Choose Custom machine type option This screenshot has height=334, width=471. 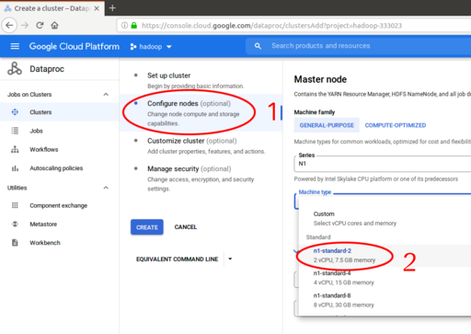pos(385,218)
